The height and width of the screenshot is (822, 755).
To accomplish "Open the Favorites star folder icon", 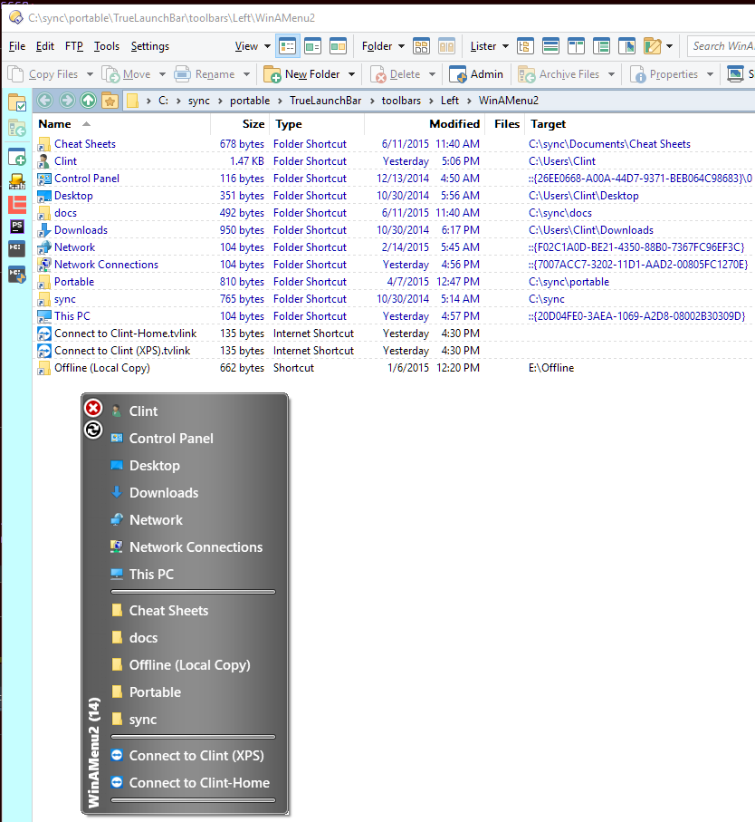I will (x=110, y=101).
